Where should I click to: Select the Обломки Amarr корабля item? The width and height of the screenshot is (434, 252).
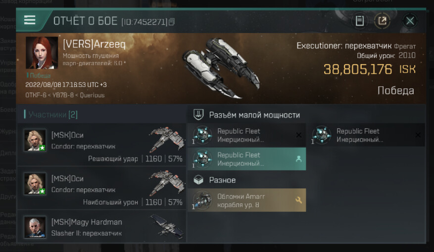click(247, 200)
